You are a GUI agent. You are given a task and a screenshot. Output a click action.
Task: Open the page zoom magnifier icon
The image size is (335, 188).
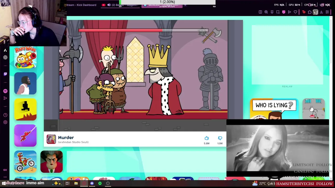(x=266, y=12)
